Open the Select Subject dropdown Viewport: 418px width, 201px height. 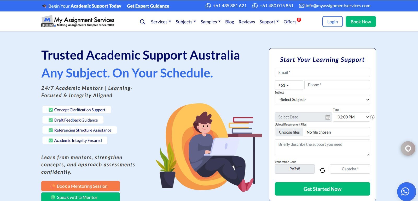click(322, 100)
